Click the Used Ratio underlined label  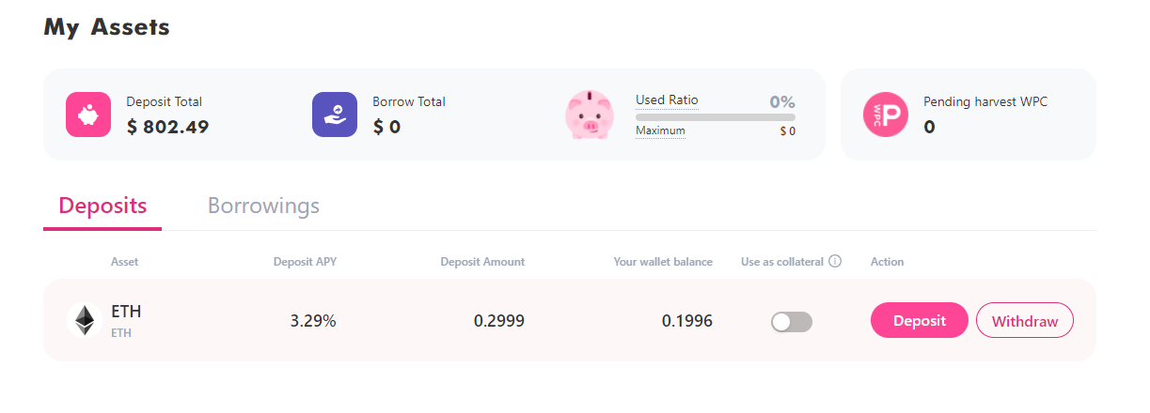pyautogui.click(x=667, y=100)
